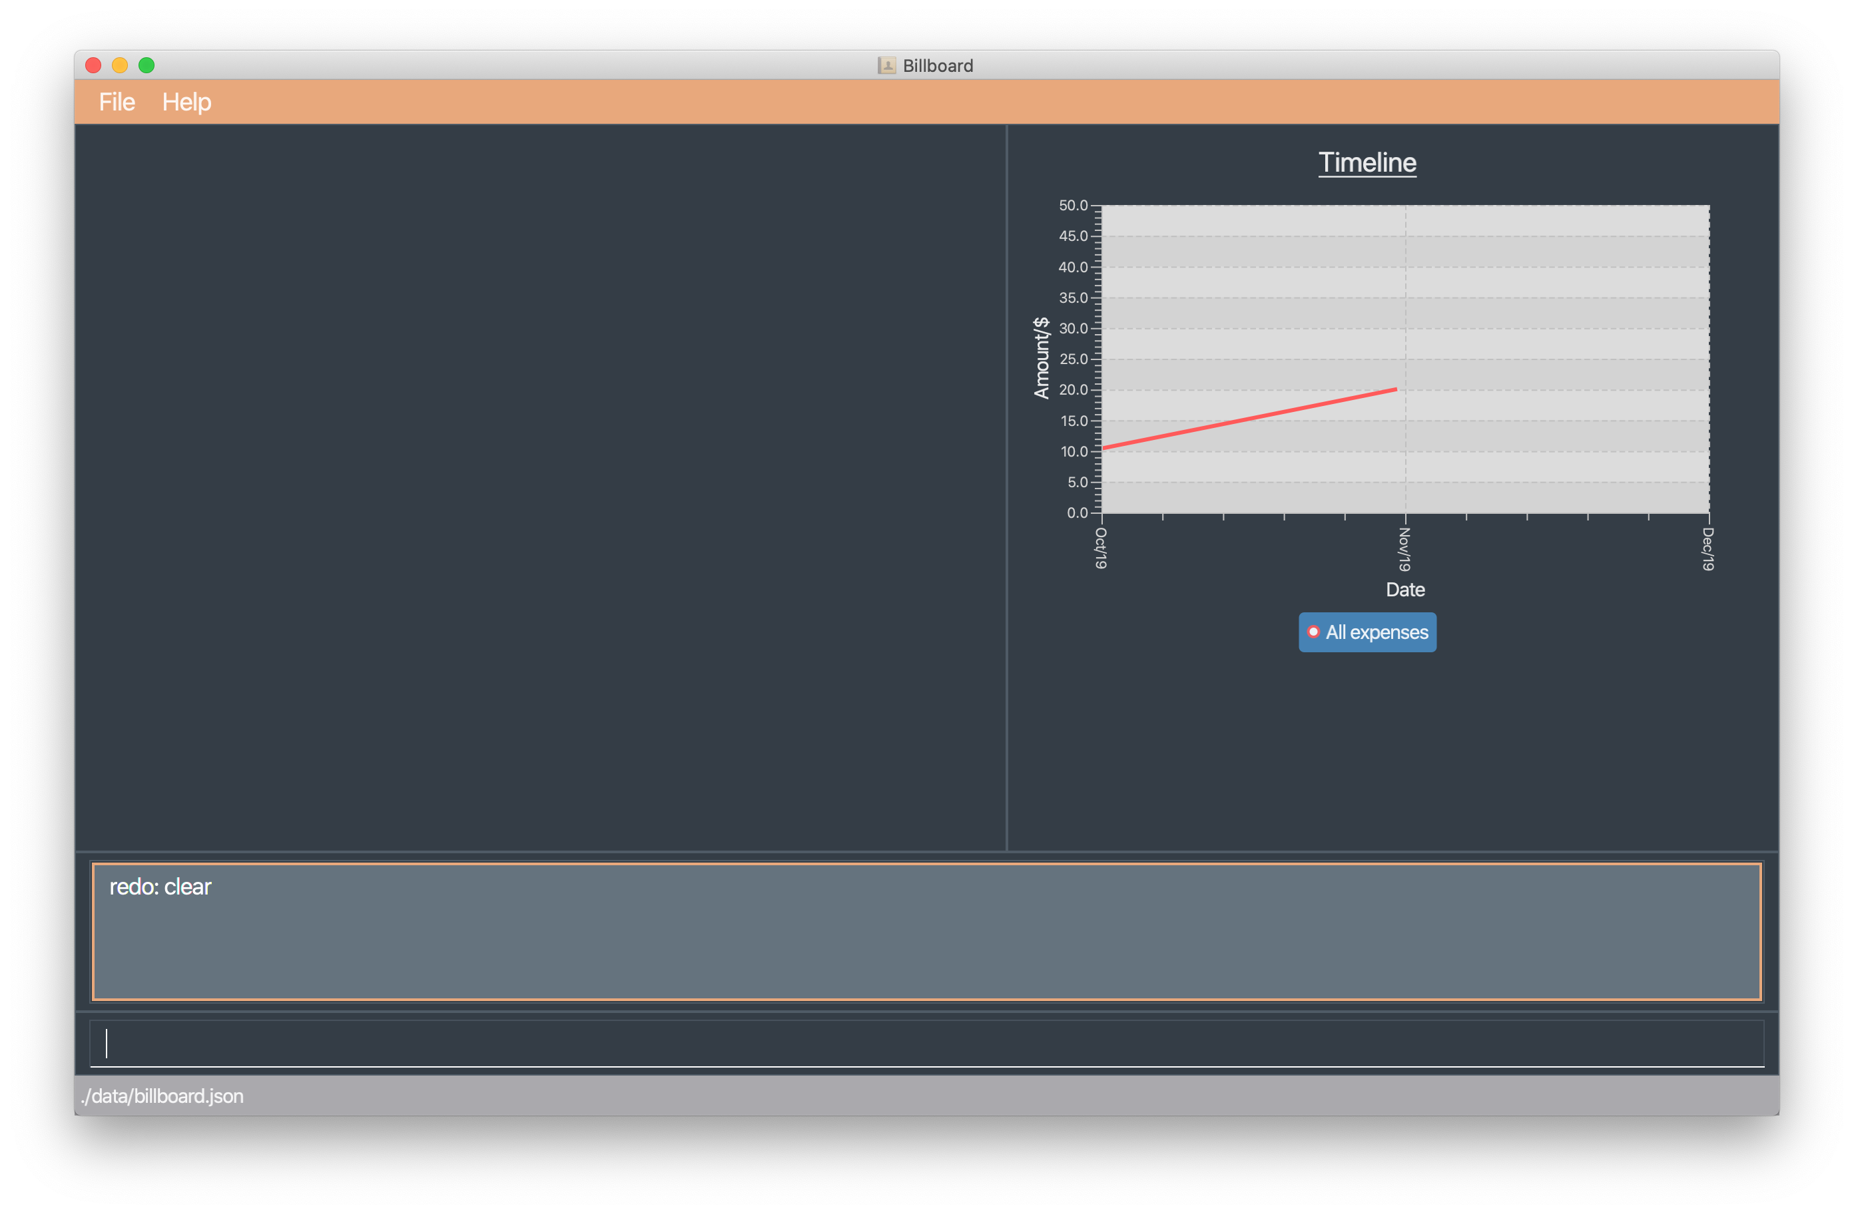Click the Timeline chart heading

1367,163
